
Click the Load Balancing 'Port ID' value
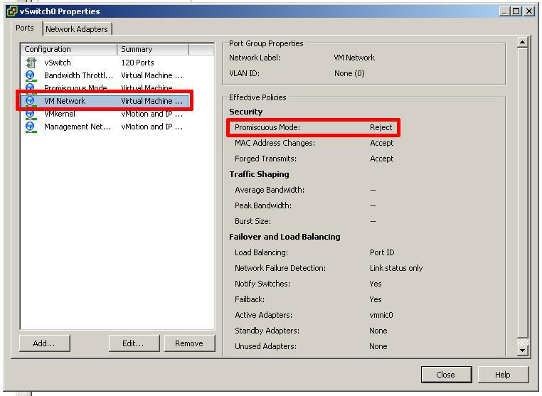pyautogui.click(x=382, y=252)
